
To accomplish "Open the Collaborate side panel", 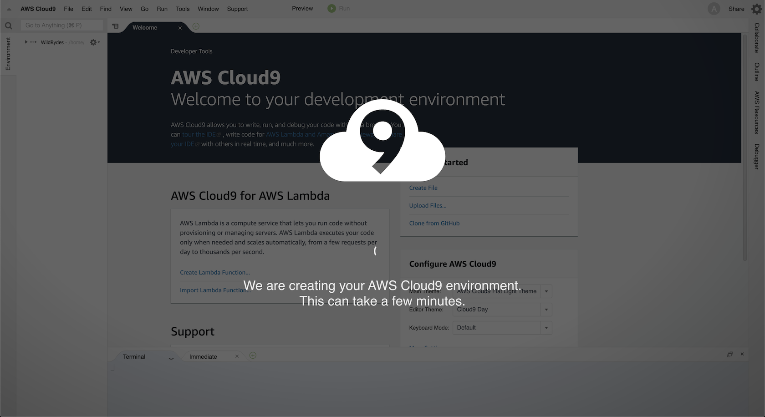I will 756,38.
